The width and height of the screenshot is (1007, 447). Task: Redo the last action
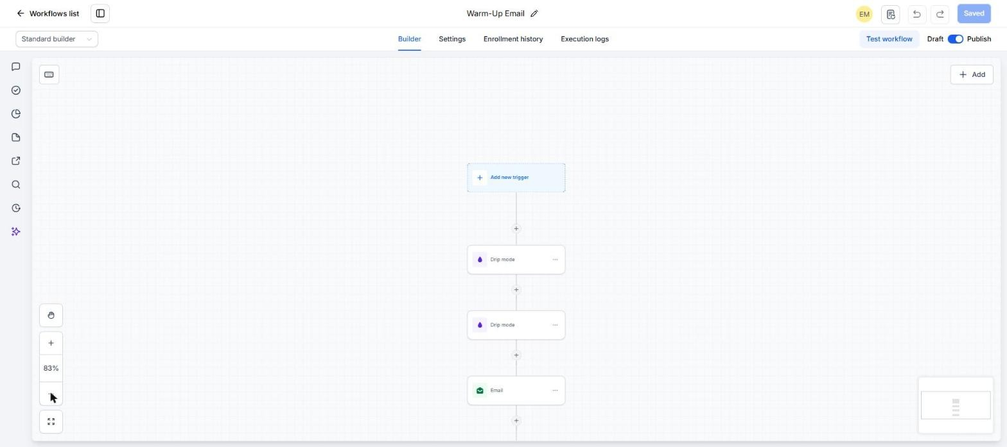940,14
